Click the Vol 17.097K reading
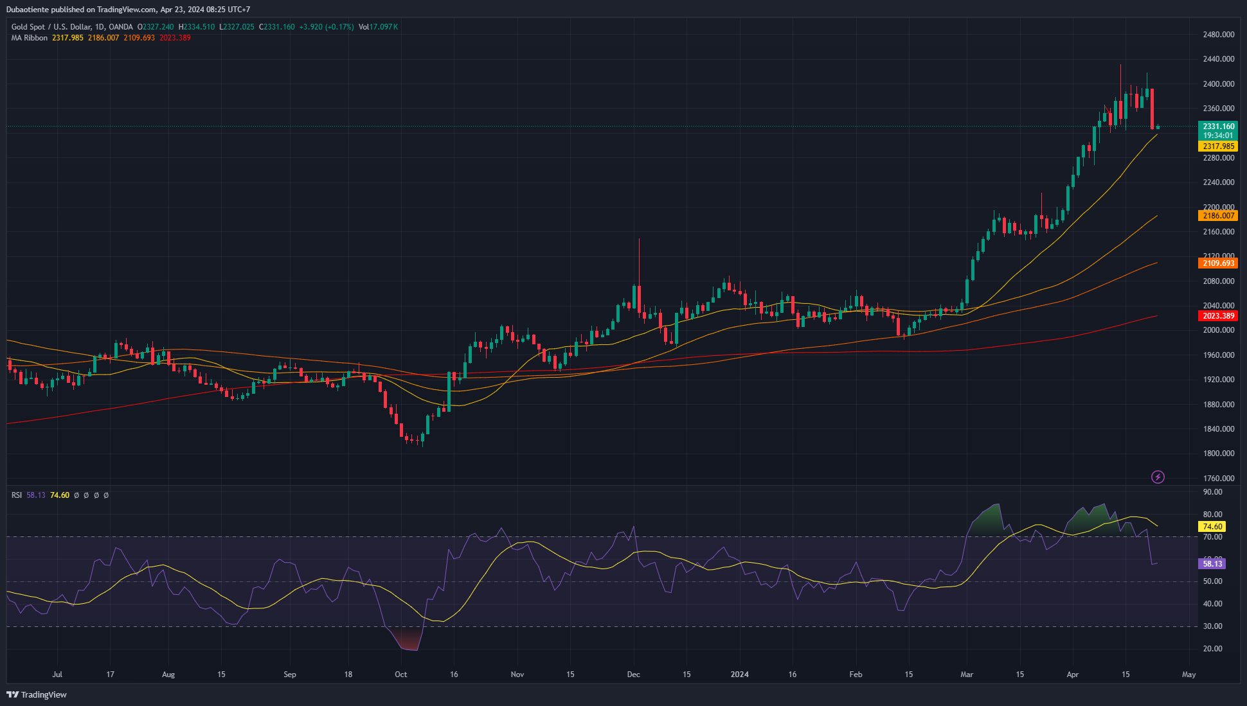1247x706 pixels. (x=378, y=27)
